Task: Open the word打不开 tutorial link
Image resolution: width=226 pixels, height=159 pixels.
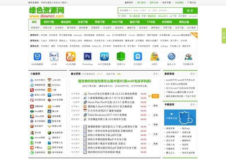Action: 180,80
